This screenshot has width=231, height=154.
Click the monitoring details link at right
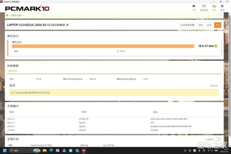point(214,86)
